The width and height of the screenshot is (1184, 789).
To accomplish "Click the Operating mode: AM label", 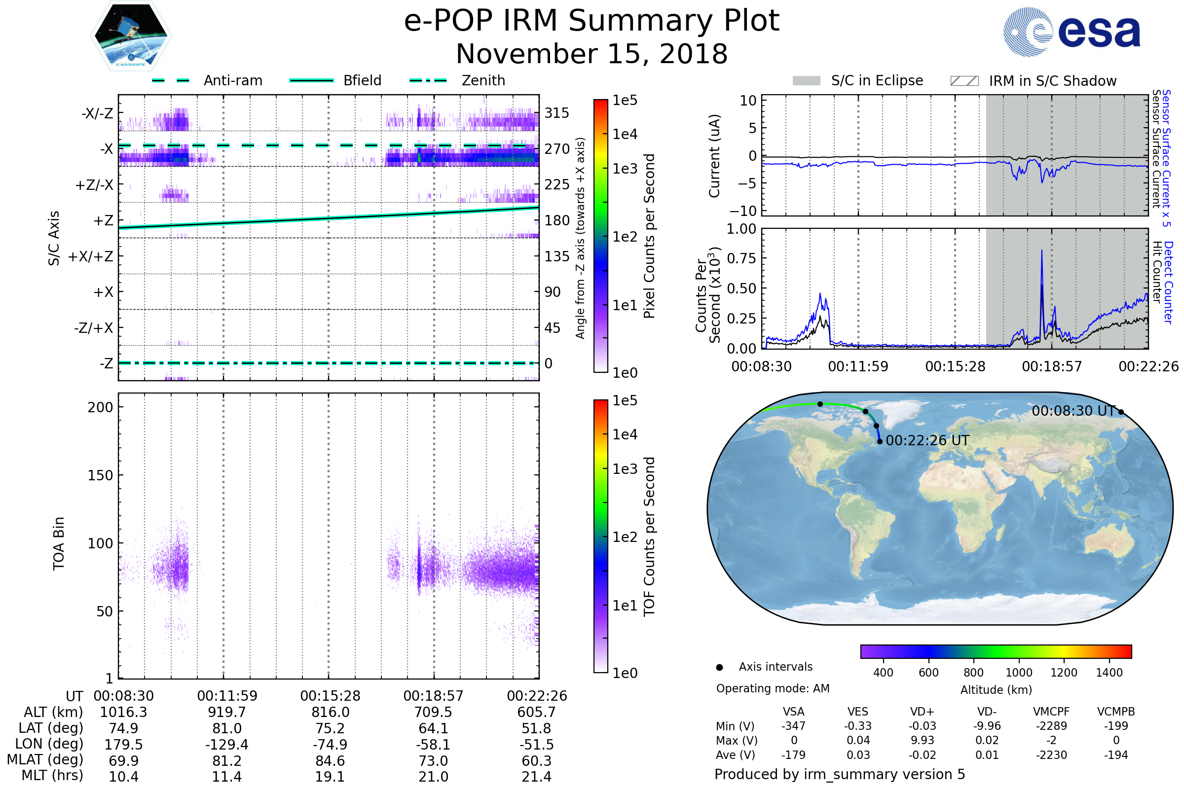I will [772, 688].
